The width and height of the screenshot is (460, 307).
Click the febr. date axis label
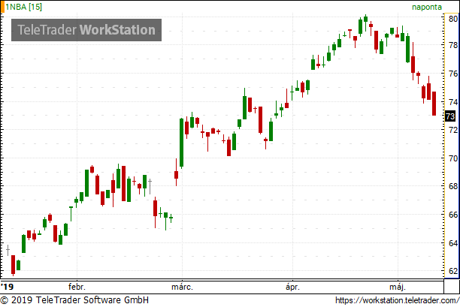(x=77, y=287)
